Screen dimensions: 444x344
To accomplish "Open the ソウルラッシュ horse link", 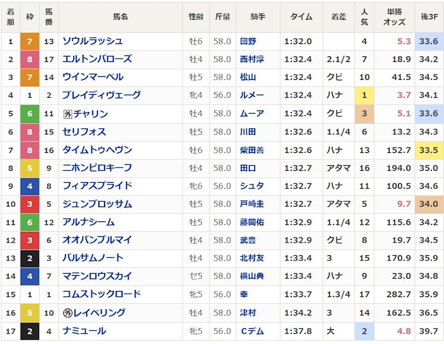I will coord(92,41).
